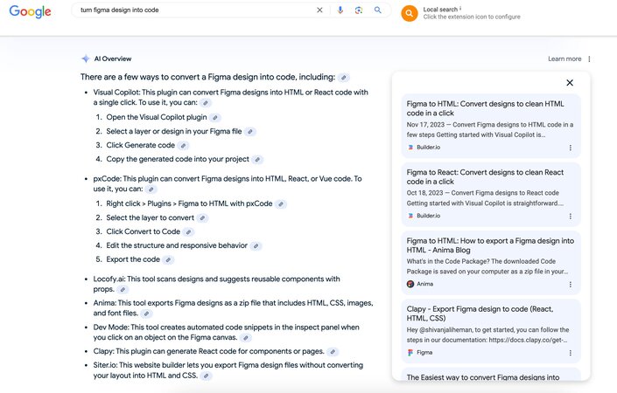Viewport: 617px width, 393px height.
Task: Start voice search with microphone icon
Action: [x=340, y=10]
